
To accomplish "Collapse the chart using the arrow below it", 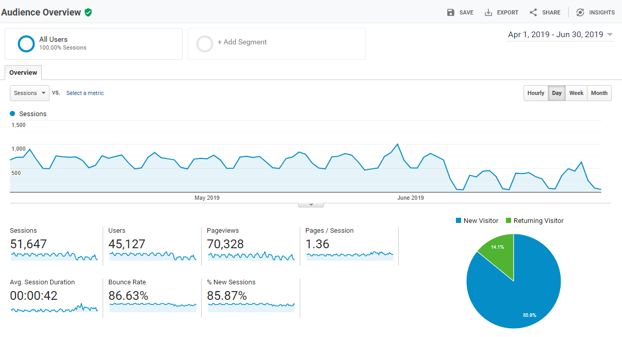I will [x=310, y=204].
